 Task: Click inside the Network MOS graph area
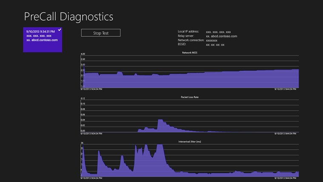(189, 79)
